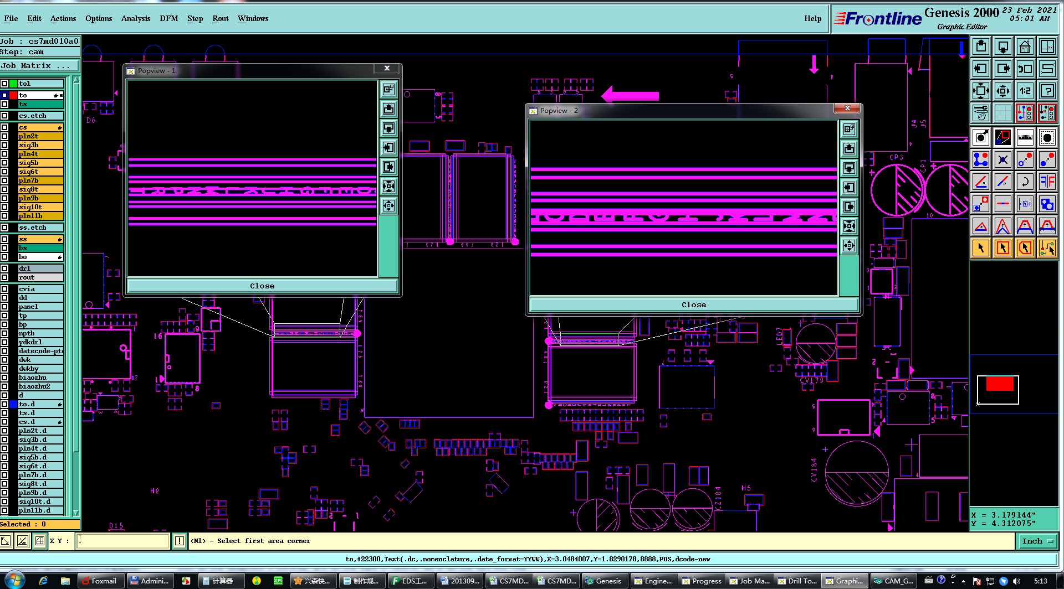Viewport: 1064px width, 589px height.
Task: Select the polygon area select tool
Action: (x=1025, y=248)
